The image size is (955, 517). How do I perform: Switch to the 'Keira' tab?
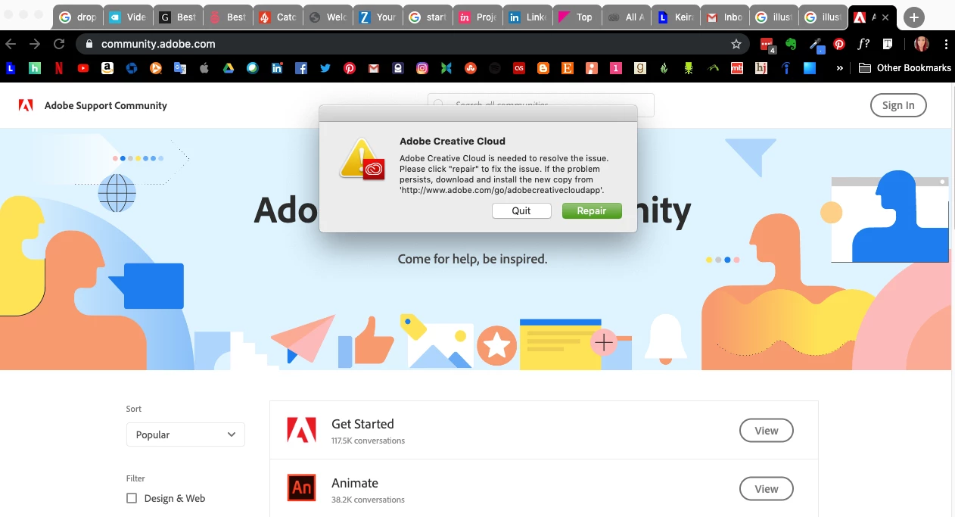677,17
